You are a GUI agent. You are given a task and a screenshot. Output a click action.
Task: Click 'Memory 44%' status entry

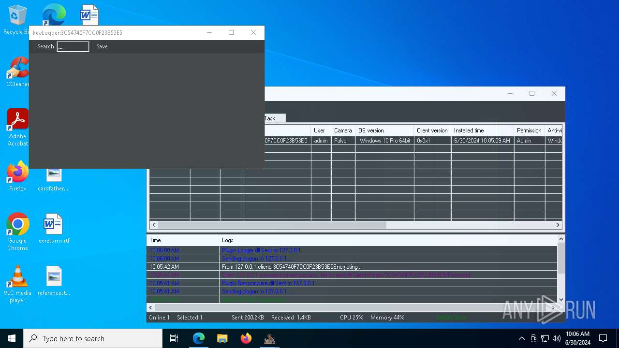point(387,318)
